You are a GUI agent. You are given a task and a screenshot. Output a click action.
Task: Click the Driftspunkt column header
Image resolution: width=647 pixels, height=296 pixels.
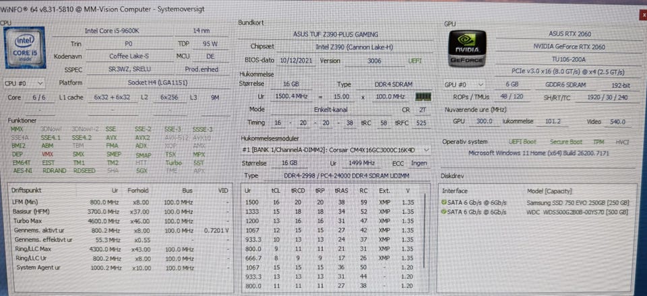(x=27, y=191)
